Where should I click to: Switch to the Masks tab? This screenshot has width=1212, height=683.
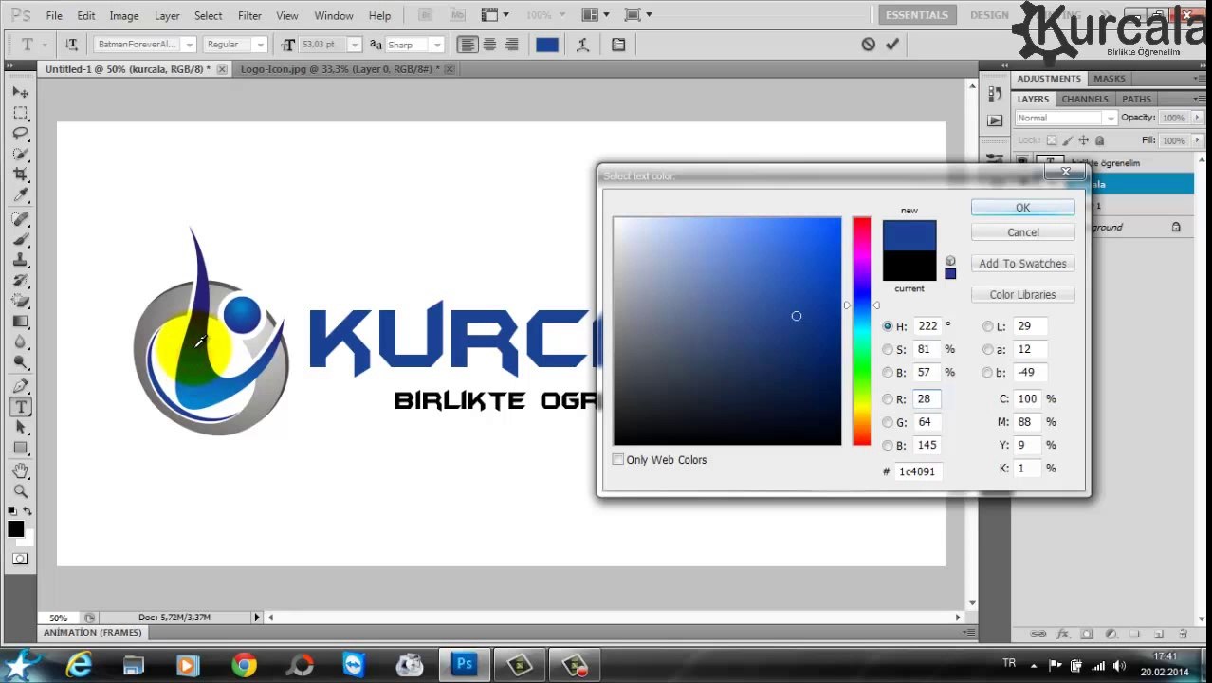[1109, 79]
